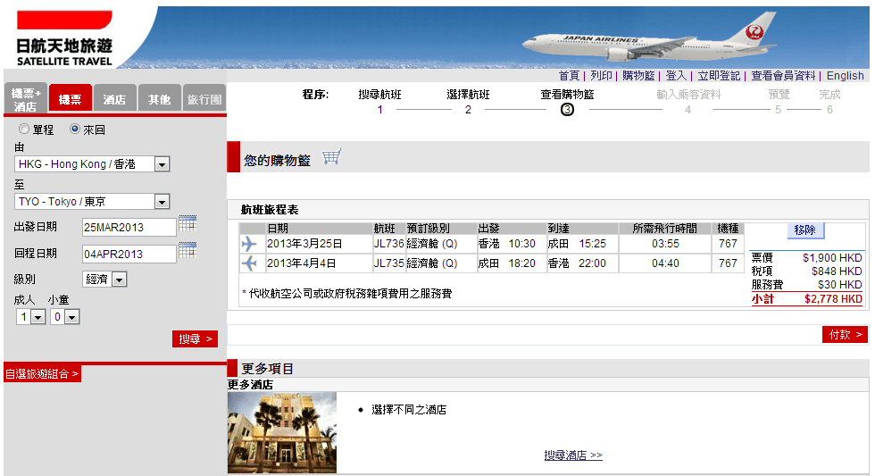Open the 級別 class dropdown
The height and width of the screenshot is (476, 875).
[119, 280]
